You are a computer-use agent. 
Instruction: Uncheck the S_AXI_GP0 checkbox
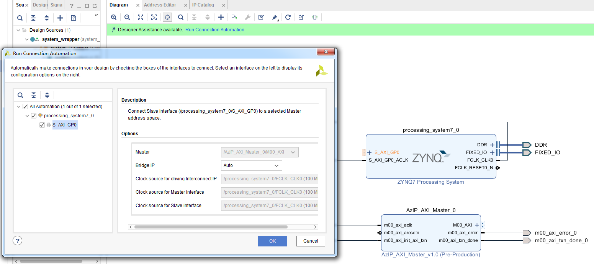[x=42, y=125]
